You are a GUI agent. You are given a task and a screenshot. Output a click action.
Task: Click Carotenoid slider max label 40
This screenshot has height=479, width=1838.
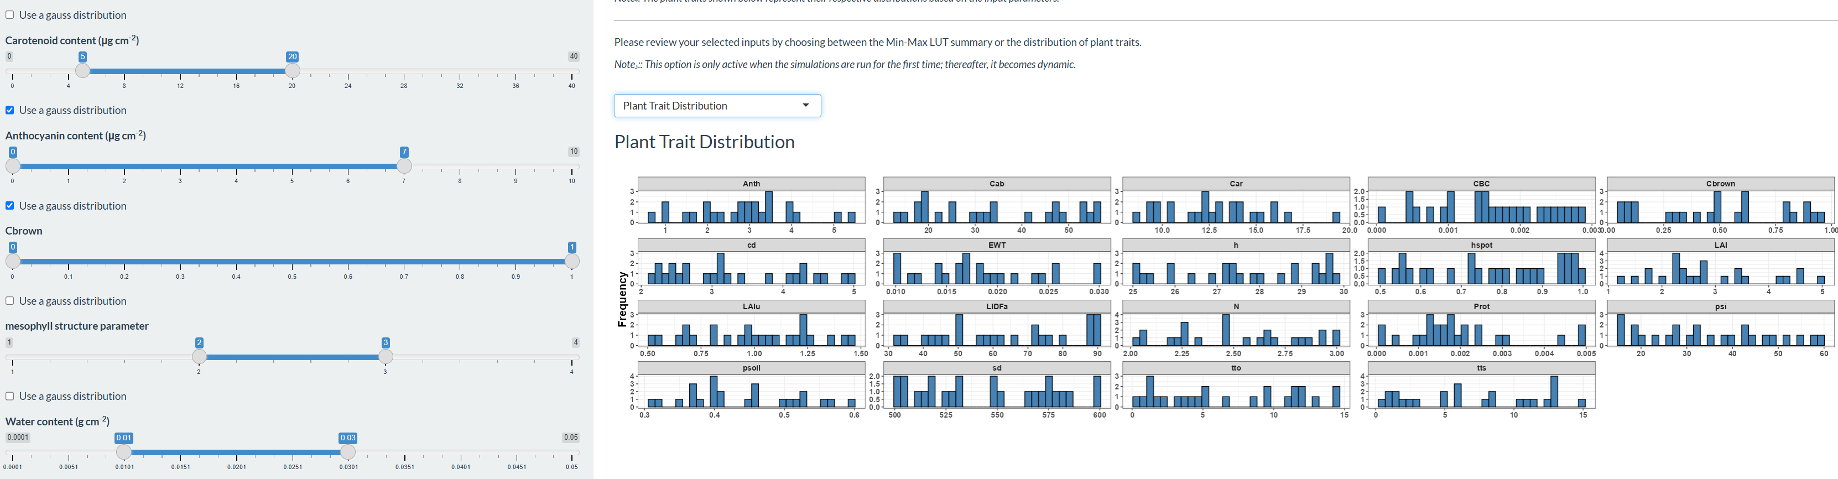574,56
